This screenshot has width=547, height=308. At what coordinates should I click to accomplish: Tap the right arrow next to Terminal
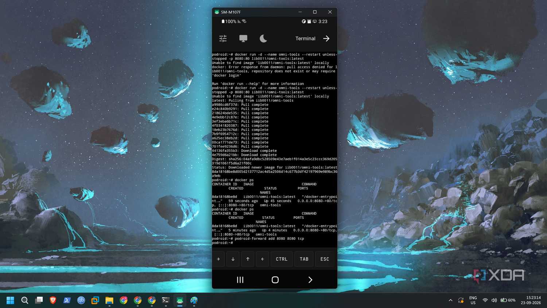click(x=326, y=38)
